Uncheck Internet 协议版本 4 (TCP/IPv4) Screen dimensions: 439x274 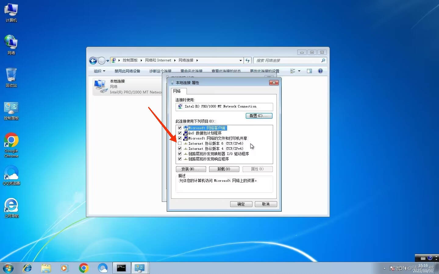pos(180,149)
